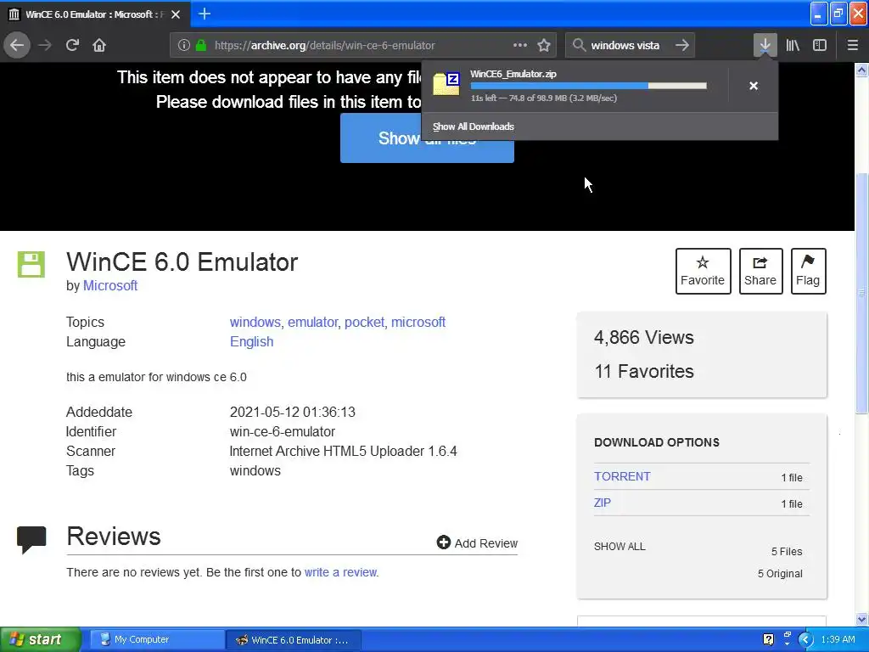The height and width of the screenshot is (652, 869).
Task: Open the Library bookshelf icon
Action: click(793, 46)
